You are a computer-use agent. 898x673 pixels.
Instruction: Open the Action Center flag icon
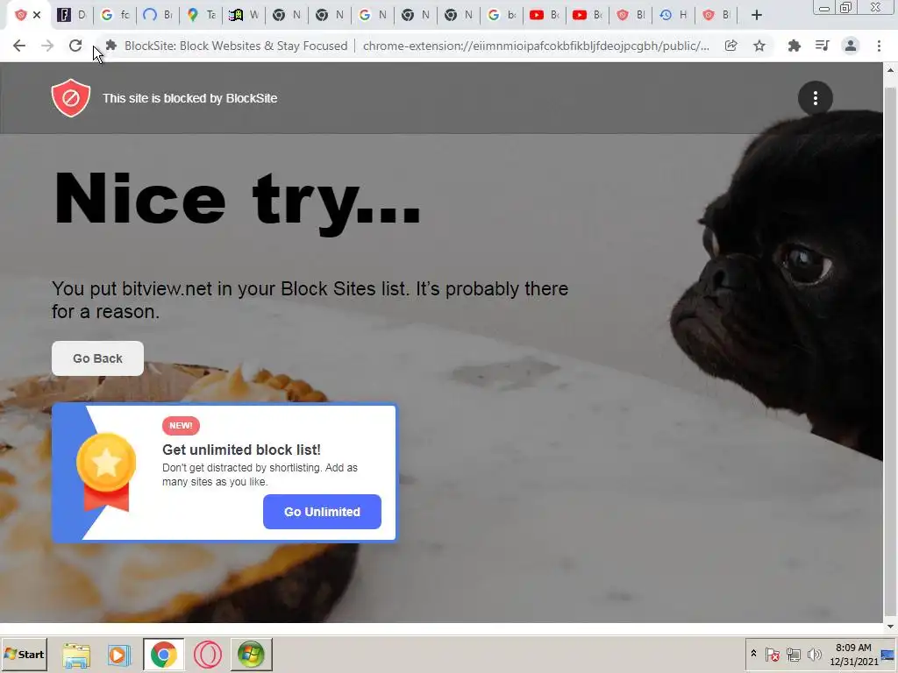(x=772, y=654)
